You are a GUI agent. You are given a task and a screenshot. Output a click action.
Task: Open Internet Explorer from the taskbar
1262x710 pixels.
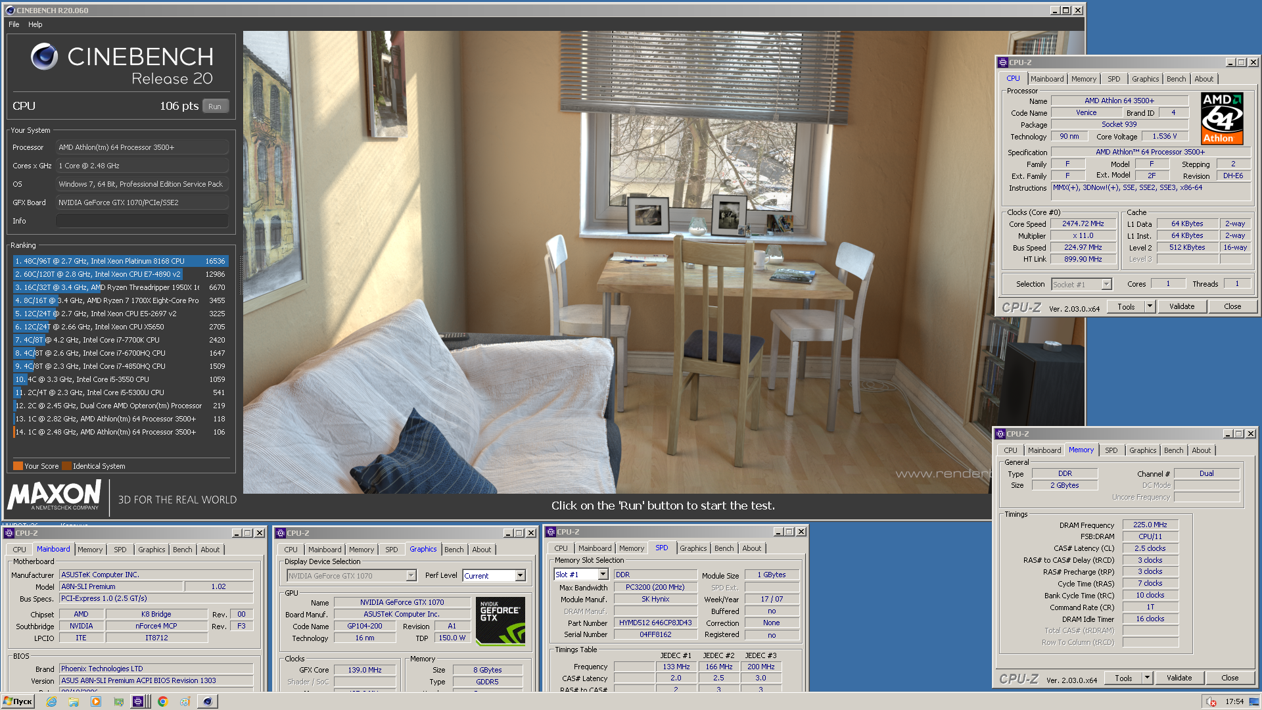pos(51,701)
